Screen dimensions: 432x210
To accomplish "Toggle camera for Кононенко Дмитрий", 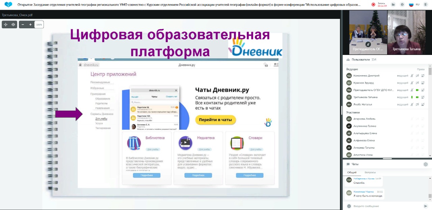I will point(417,76).
